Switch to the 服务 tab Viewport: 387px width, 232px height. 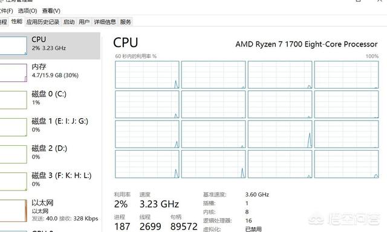pyautogui.click(x=125, y=22)
